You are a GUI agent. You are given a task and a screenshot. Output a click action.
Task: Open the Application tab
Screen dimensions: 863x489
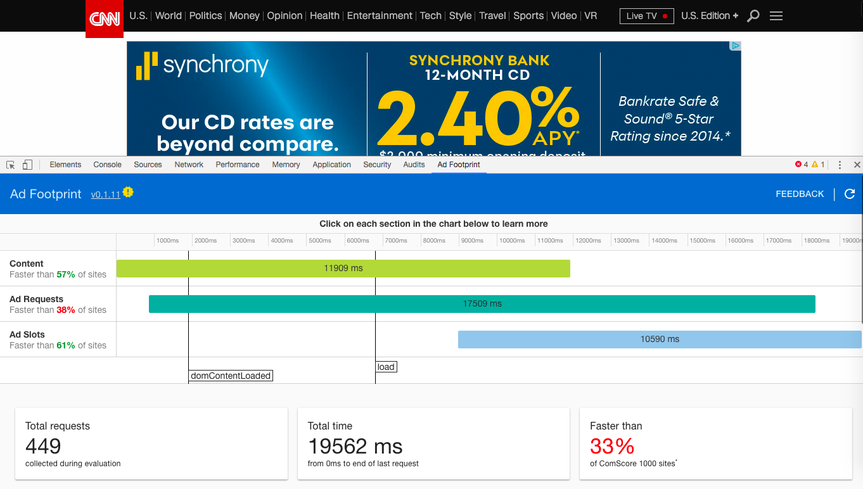331,165
